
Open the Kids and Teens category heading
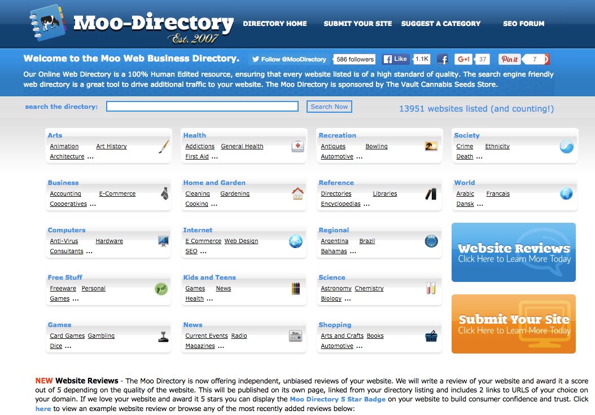(x=209, y=277)
